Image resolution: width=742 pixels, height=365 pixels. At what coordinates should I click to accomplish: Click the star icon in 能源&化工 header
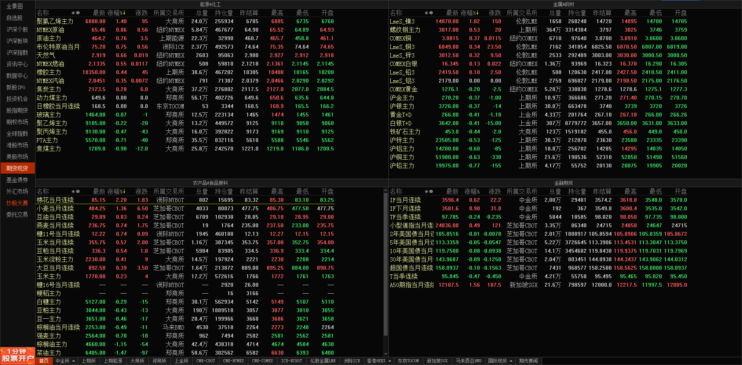[x=73, y=13]
